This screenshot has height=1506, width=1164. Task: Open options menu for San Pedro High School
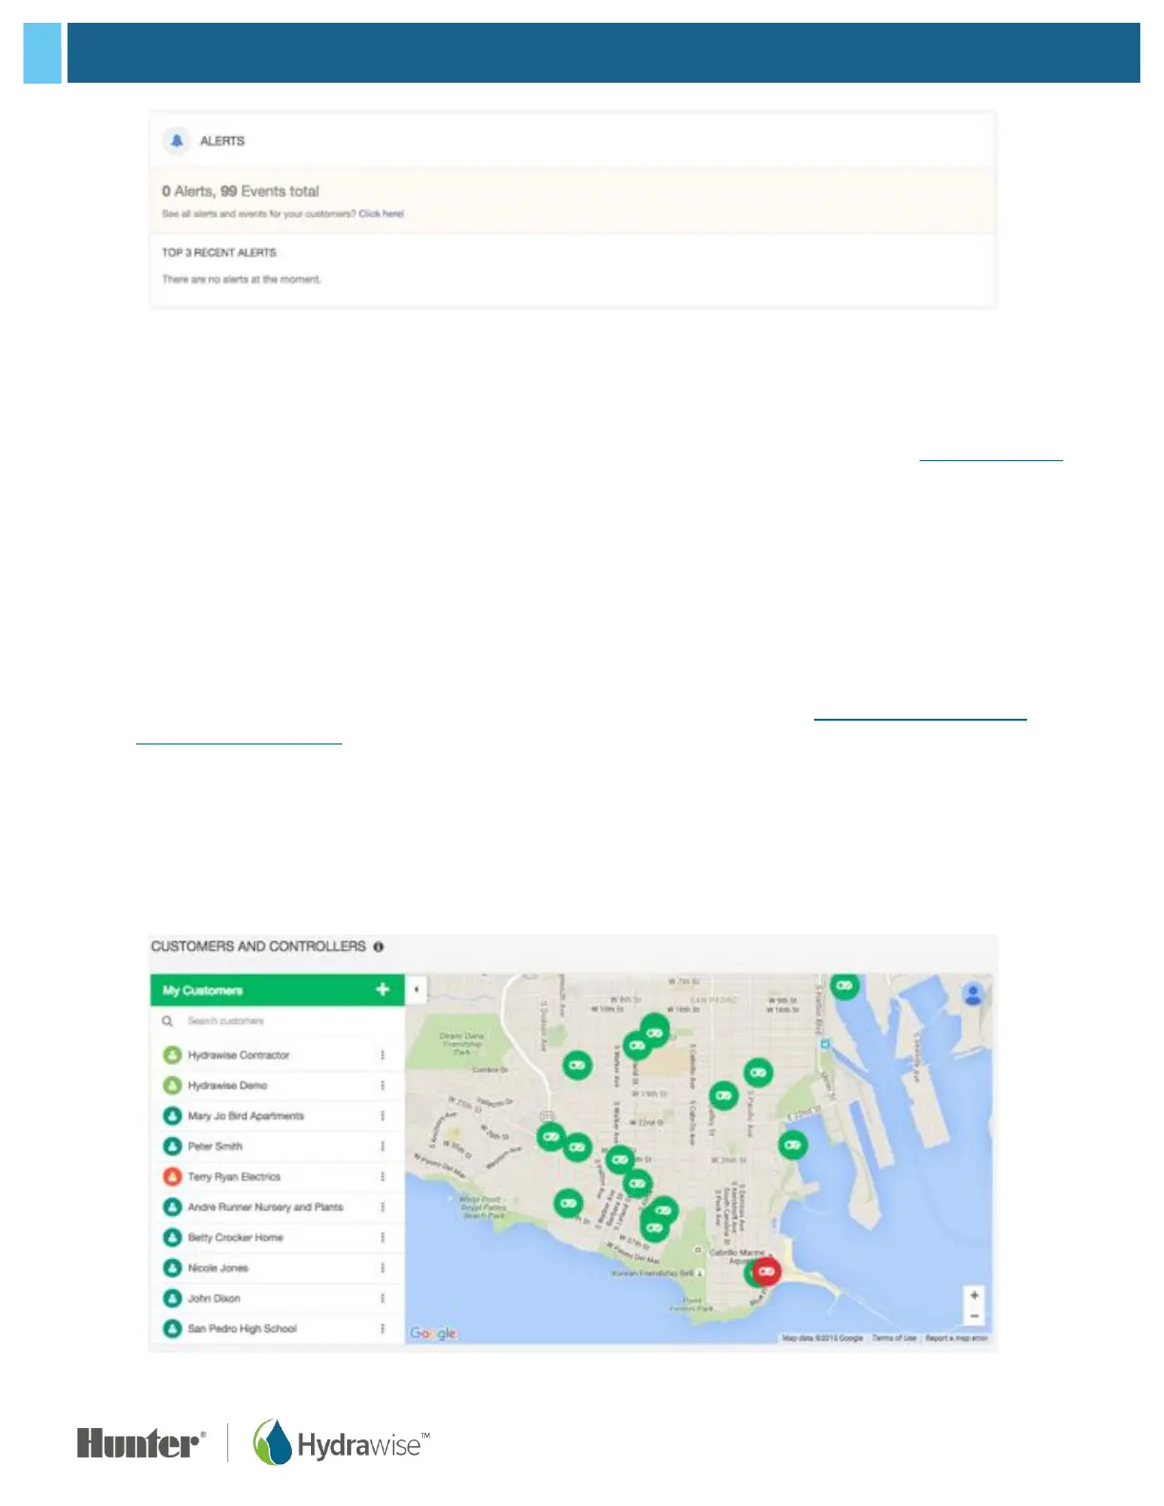tap(383, 1329)
